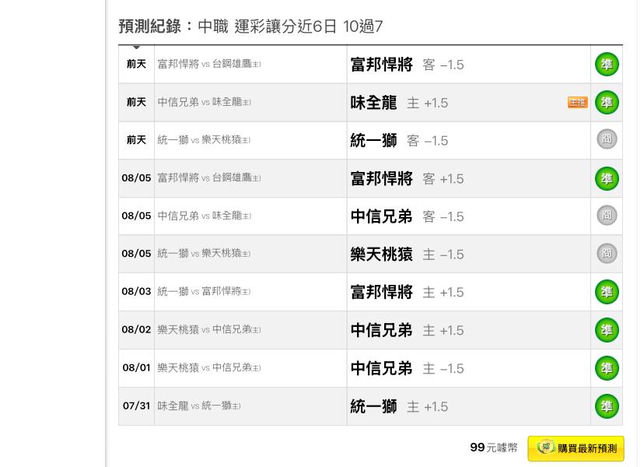
Task: Select pick 統一獅 客 -1.5
Action: (399, 141)
